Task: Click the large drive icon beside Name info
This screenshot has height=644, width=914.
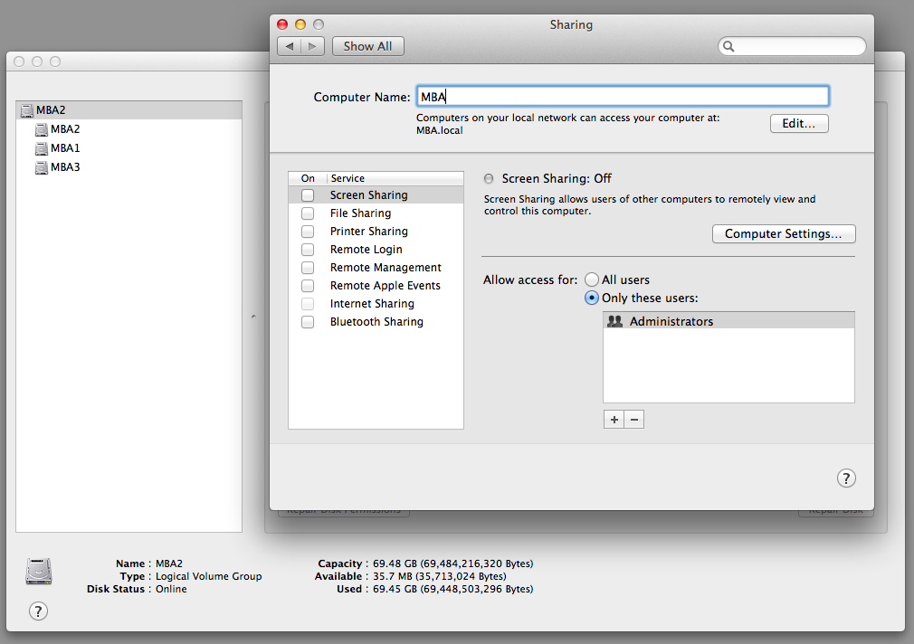Action: point(39,571)
